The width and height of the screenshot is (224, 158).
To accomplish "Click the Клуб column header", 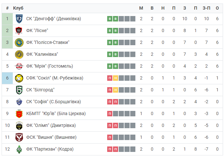I will pyautogui.click(x=18, y=8).
